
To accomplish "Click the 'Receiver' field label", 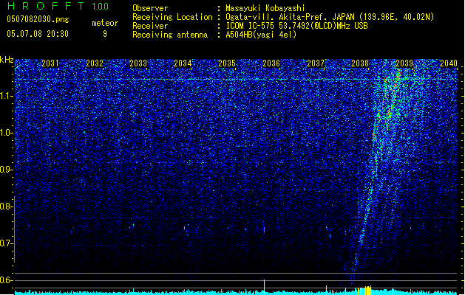I will (x=150, y=26).
